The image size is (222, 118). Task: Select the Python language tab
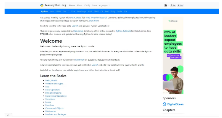tap(45, 12)
